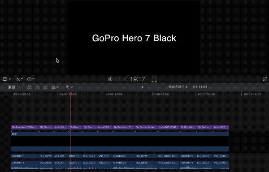Select the 'GoPro Hero 7 Blac' title clip

25,127
